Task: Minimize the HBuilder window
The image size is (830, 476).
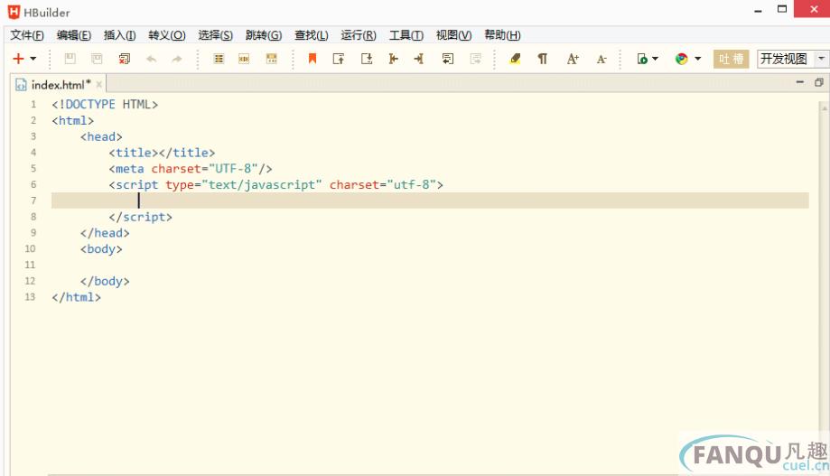Action: [758, 11]
